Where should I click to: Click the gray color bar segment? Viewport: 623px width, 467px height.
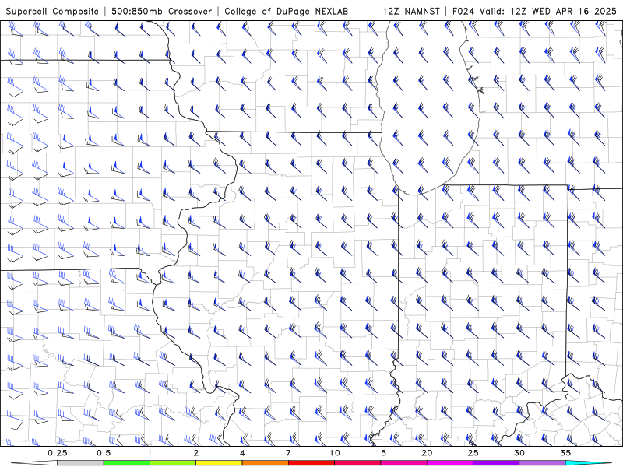(80, 463)
